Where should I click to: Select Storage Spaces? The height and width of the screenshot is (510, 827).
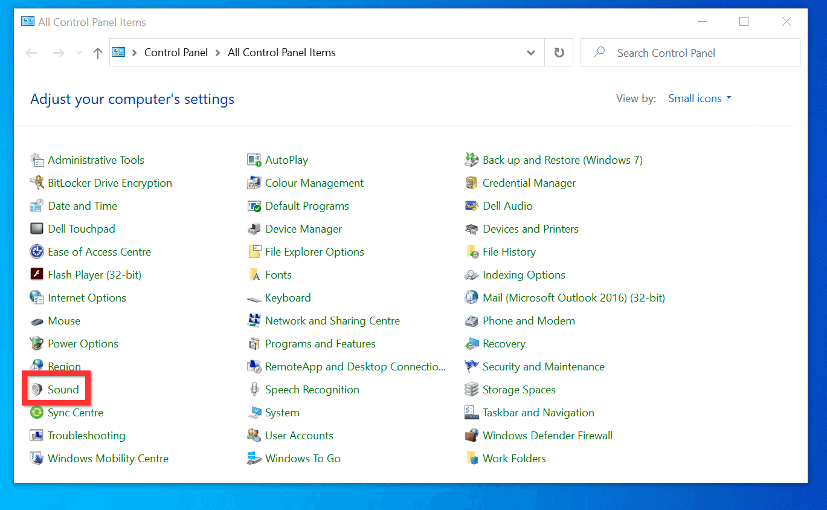pos(519,389)
